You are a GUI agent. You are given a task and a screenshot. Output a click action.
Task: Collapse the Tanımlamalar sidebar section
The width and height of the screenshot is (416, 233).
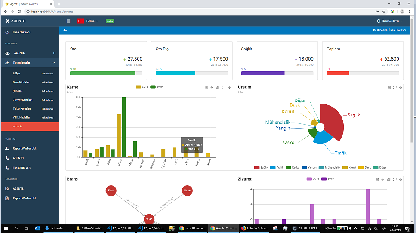click(30, 63)
